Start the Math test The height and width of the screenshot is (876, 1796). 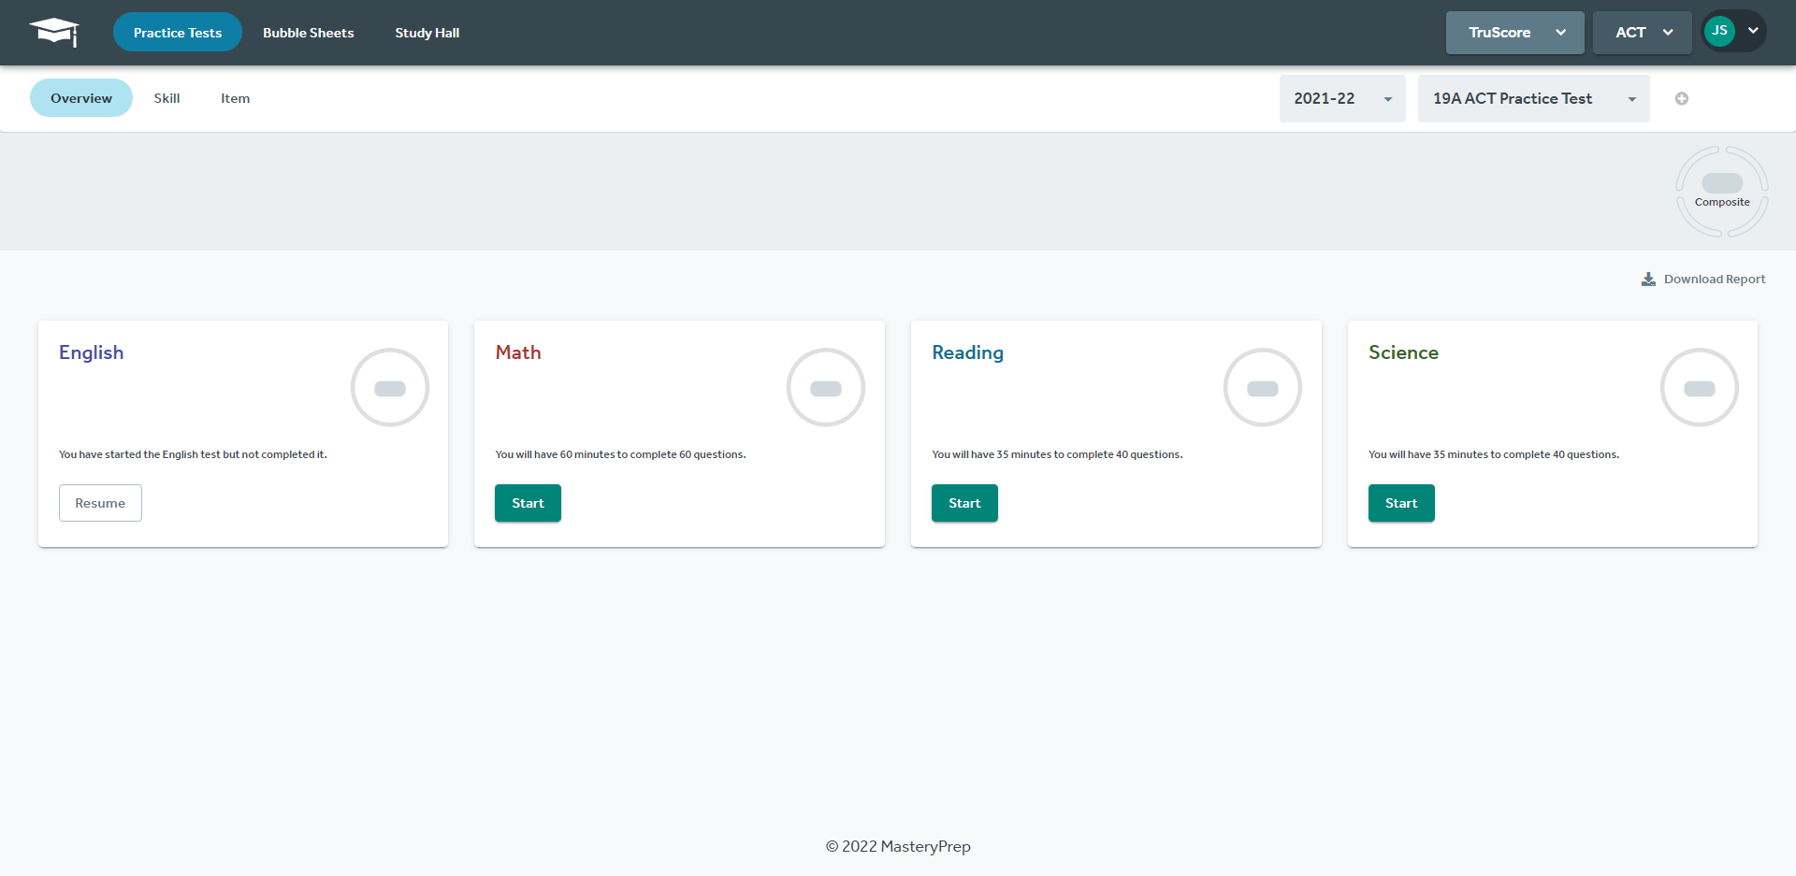pyautogui.click(x=528, y=503)
